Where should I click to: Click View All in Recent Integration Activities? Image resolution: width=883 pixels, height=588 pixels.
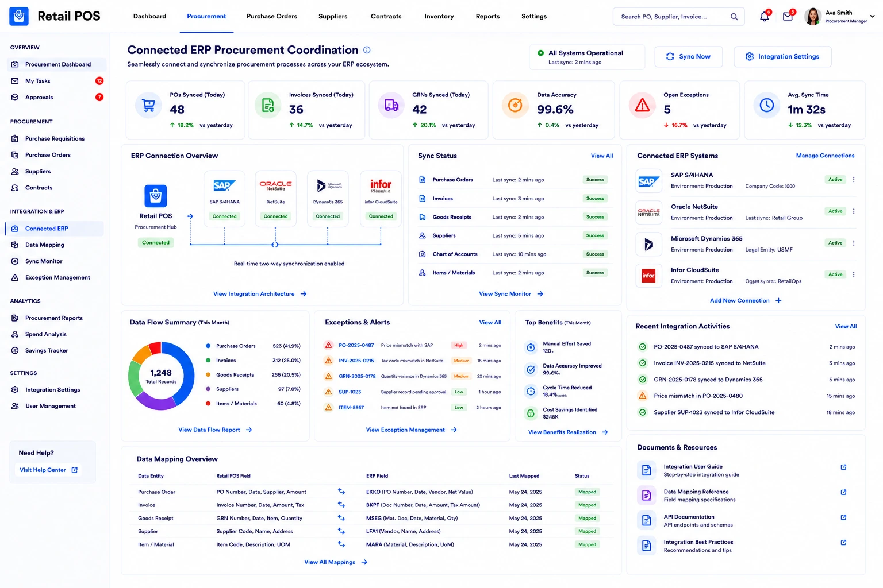846,326
